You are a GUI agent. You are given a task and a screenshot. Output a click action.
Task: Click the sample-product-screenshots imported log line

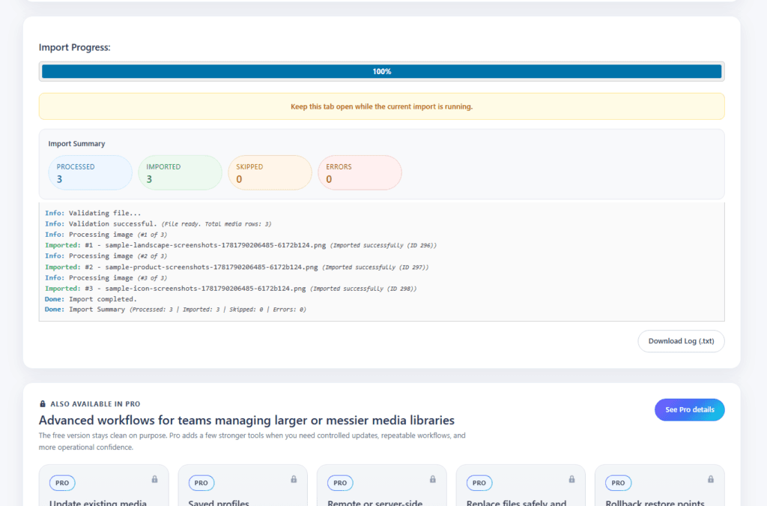(237, 267)
